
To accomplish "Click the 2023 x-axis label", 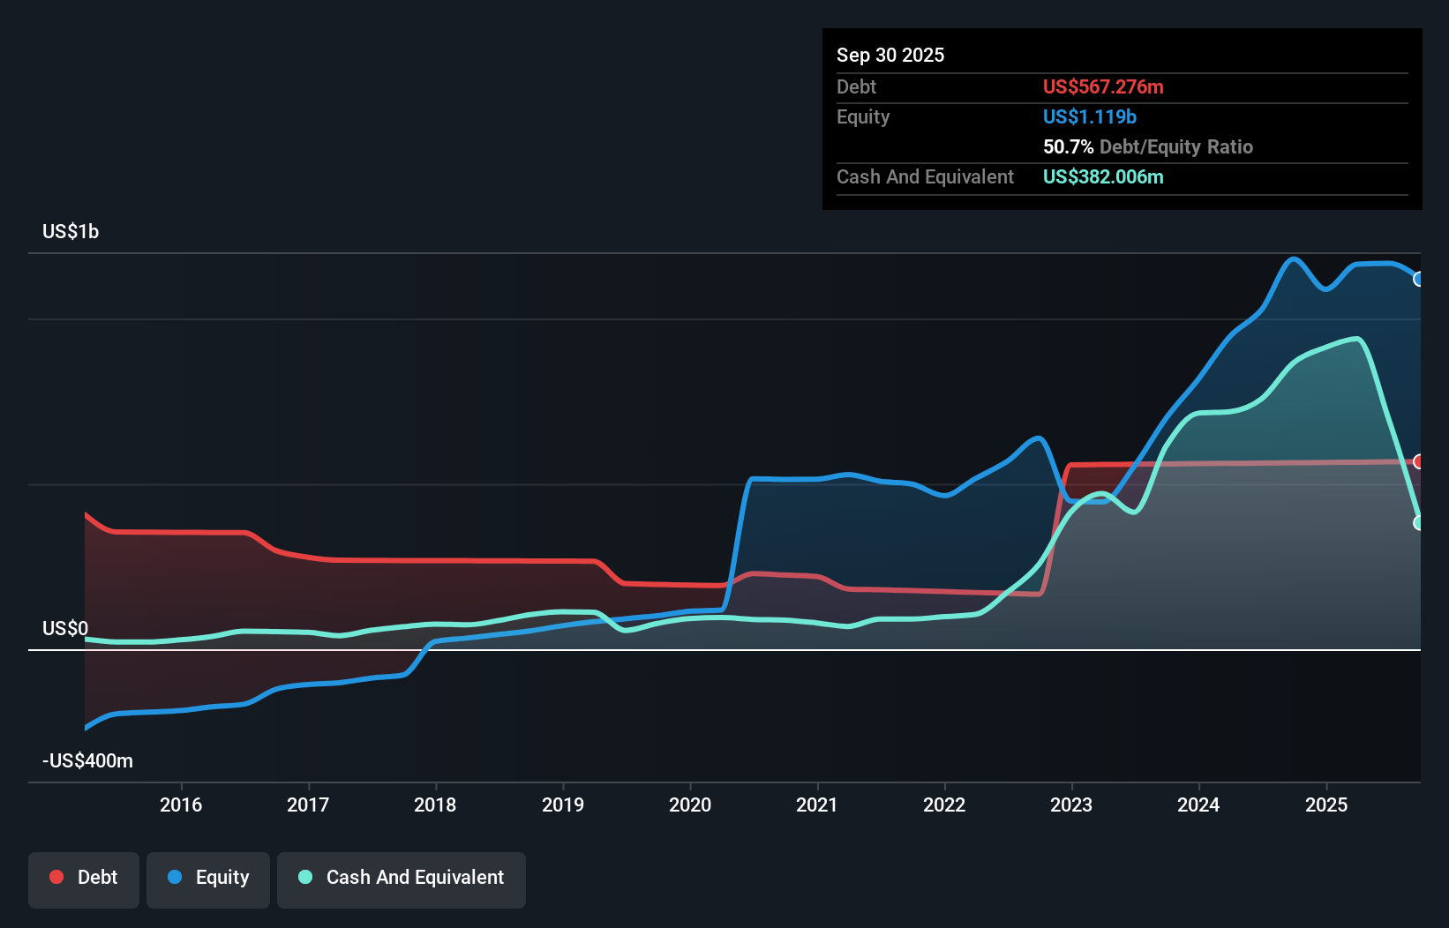I will point(1071,805).
